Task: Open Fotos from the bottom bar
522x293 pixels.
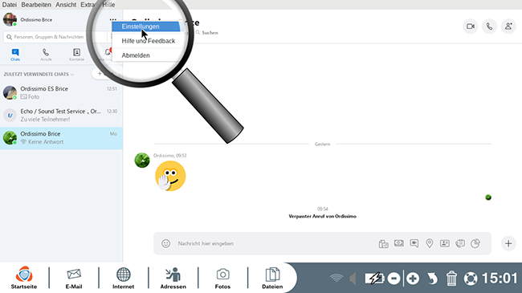Action: (222, 278)
